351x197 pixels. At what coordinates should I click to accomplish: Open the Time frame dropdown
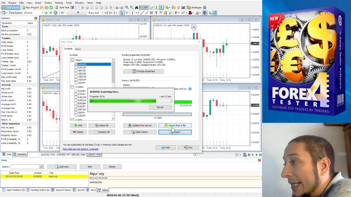(x=43, y=13)
